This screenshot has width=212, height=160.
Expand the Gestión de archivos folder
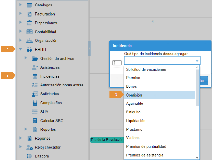point(26,58)
